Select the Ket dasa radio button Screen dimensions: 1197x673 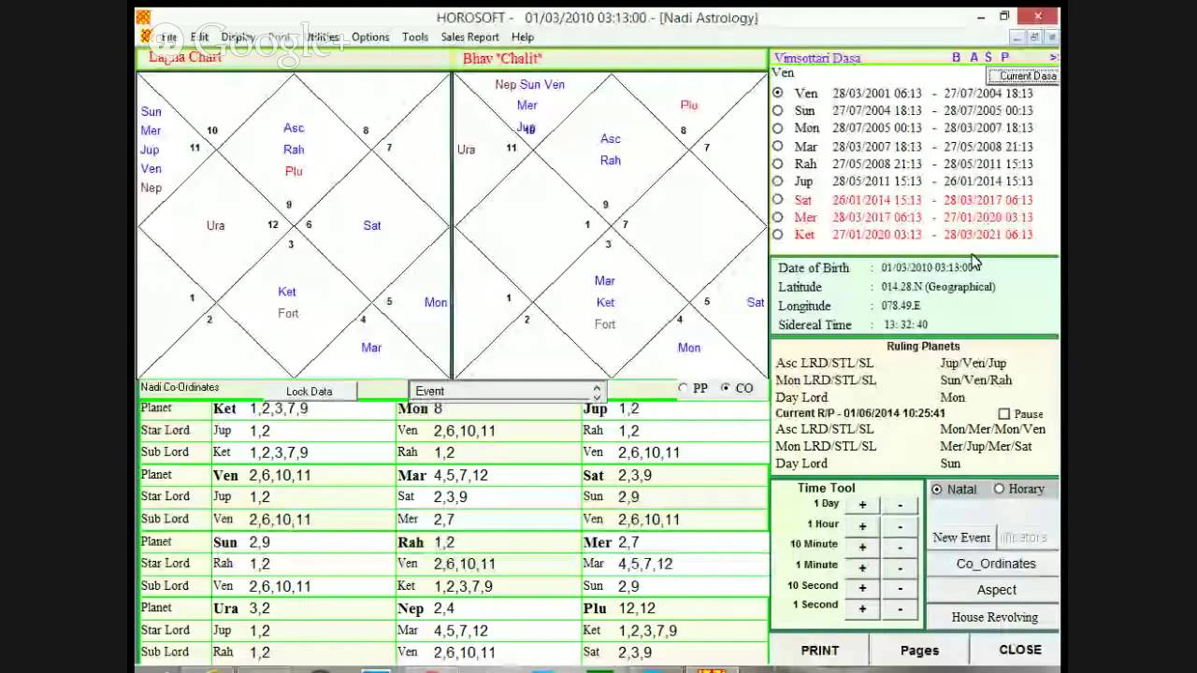(x=778, y=235)
